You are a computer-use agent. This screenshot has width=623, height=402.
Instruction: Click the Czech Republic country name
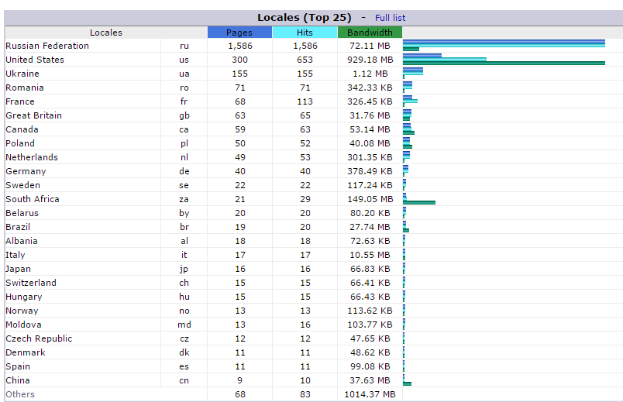(x=39, y=338)
